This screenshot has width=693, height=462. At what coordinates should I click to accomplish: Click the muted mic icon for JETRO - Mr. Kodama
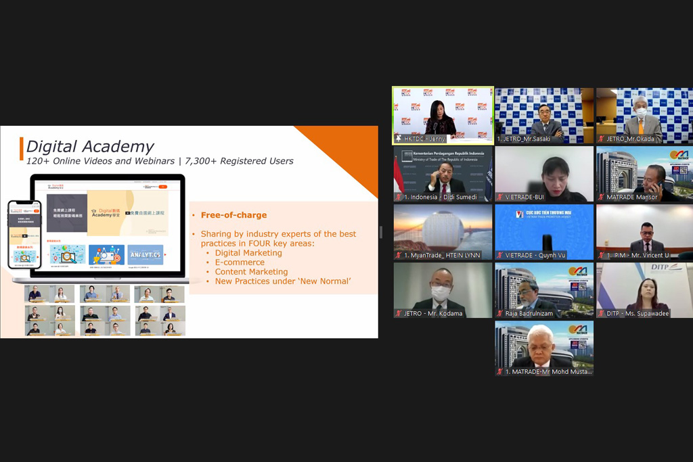pos(399,314)
